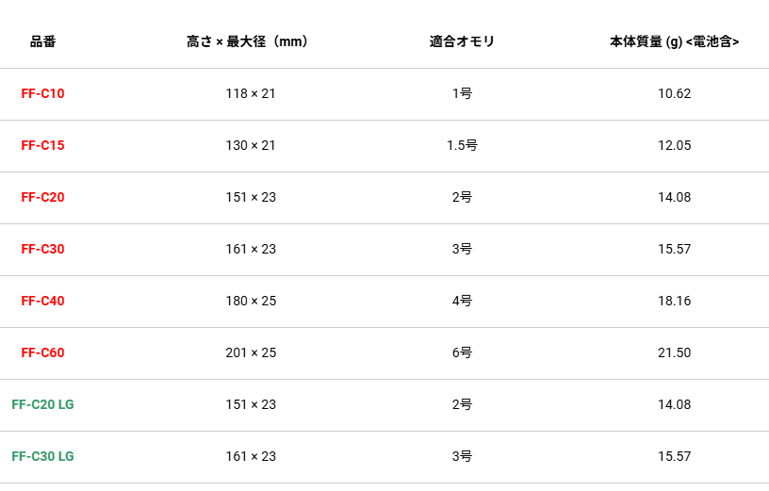
Task: Click the 高さ × 最大径 (mm) header
Action: (x=248, y=41)
